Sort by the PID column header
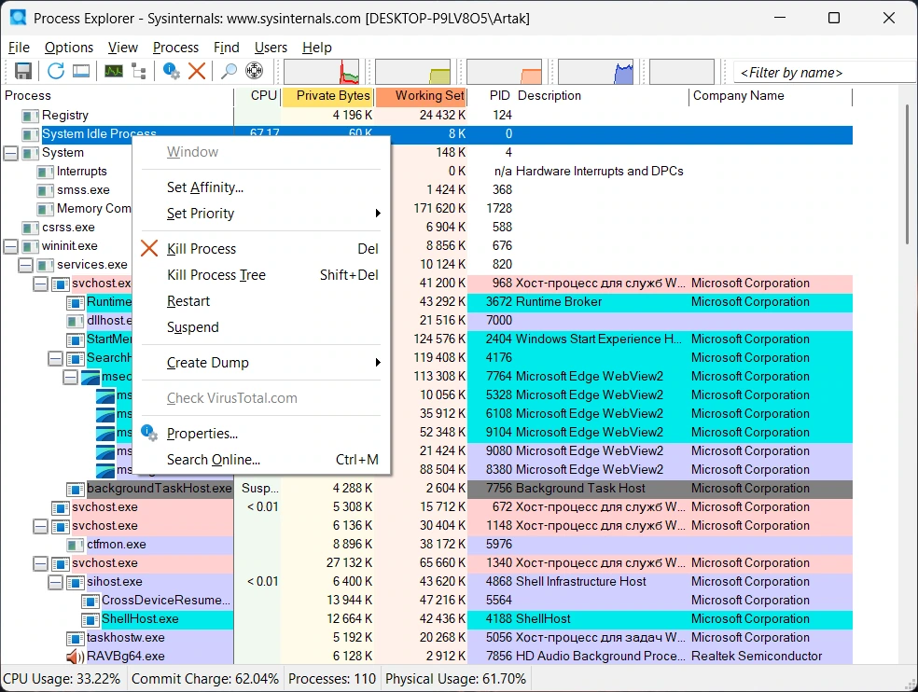The height and width of the screenshot is (692, 918). [491, 96]
